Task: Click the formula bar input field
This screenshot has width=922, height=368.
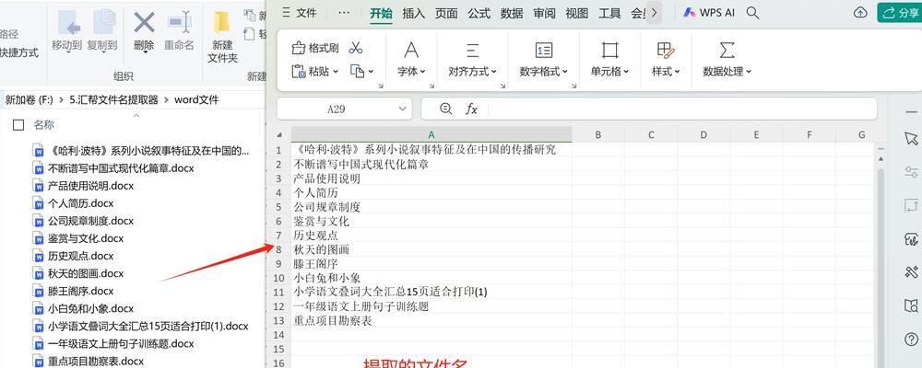Action: pos(681,109)
